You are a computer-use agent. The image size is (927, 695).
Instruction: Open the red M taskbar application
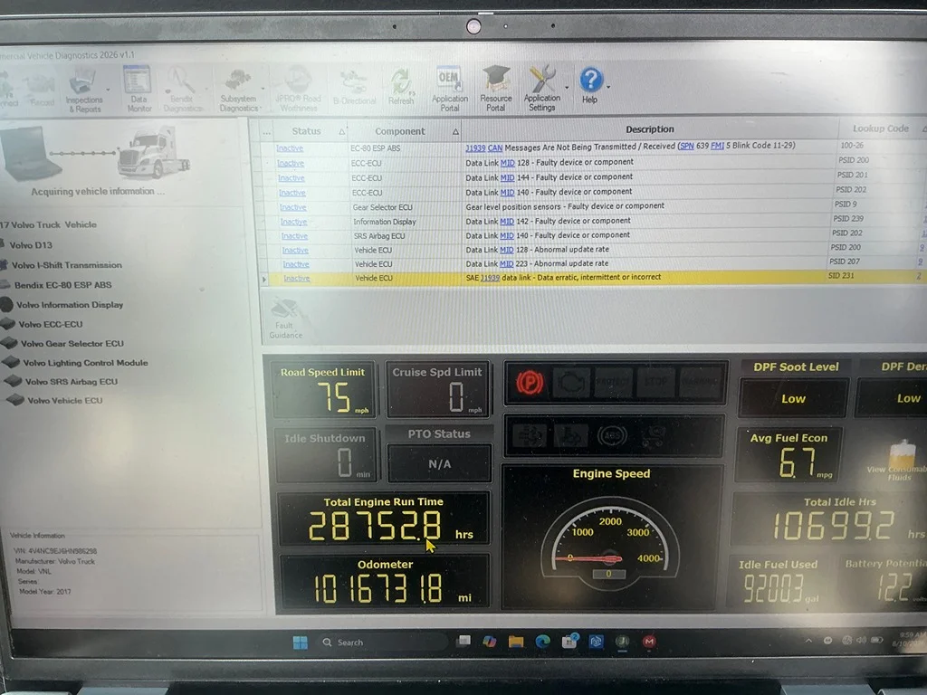(649, 642)
